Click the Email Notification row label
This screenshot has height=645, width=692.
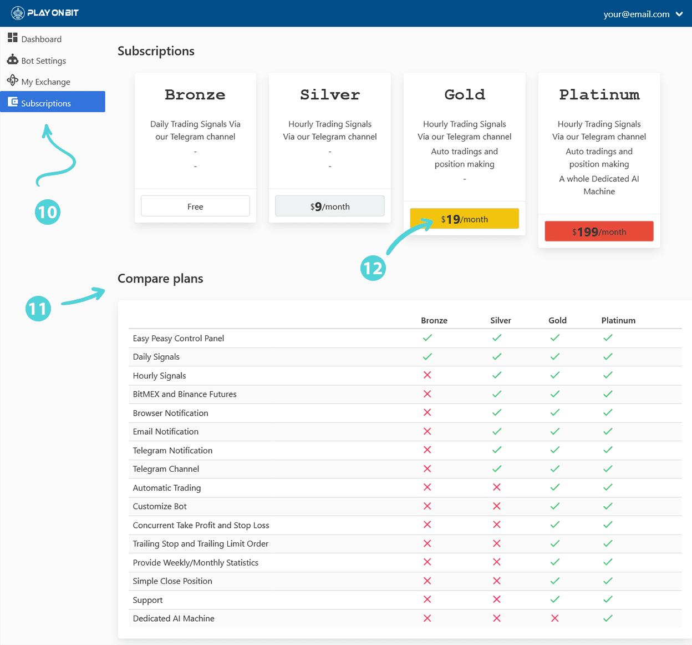tap(166, 431)
